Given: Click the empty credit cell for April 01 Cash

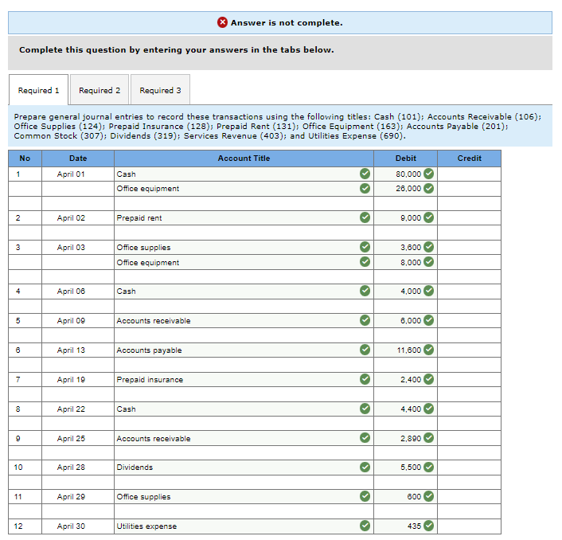Looking at the screenshot, I should 469,174.
